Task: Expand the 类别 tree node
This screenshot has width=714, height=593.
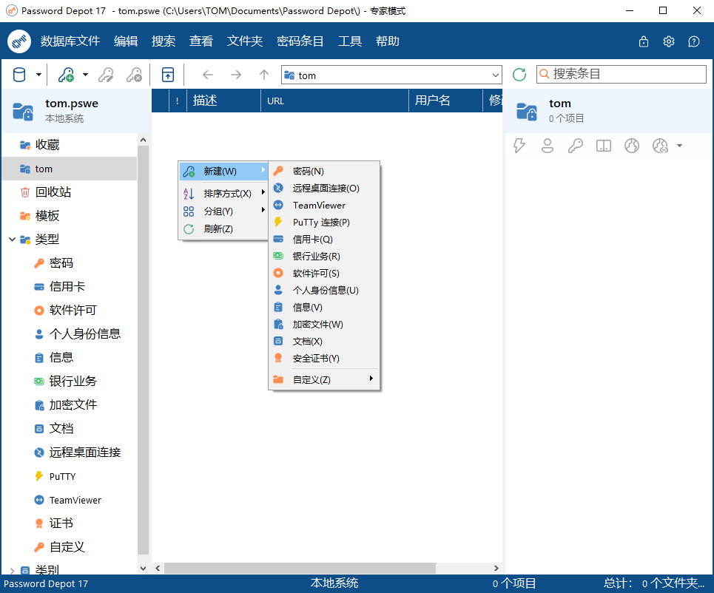Action: [x=13, y=571]
